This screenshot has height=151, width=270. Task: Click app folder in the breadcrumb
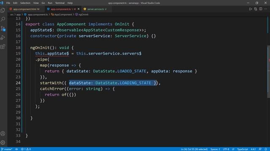point(19,15)
